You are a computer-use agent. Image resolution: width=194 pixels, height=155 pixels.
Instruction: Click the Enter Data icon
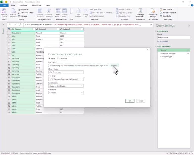tap(161, 16)
